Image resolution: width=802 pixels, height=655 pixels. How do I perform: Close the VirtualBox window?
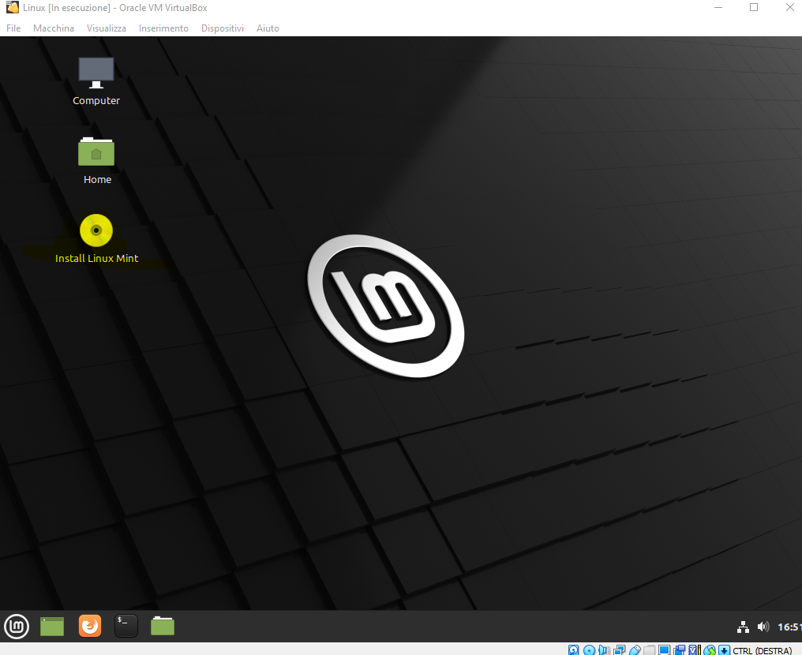[x=789, y=8]
